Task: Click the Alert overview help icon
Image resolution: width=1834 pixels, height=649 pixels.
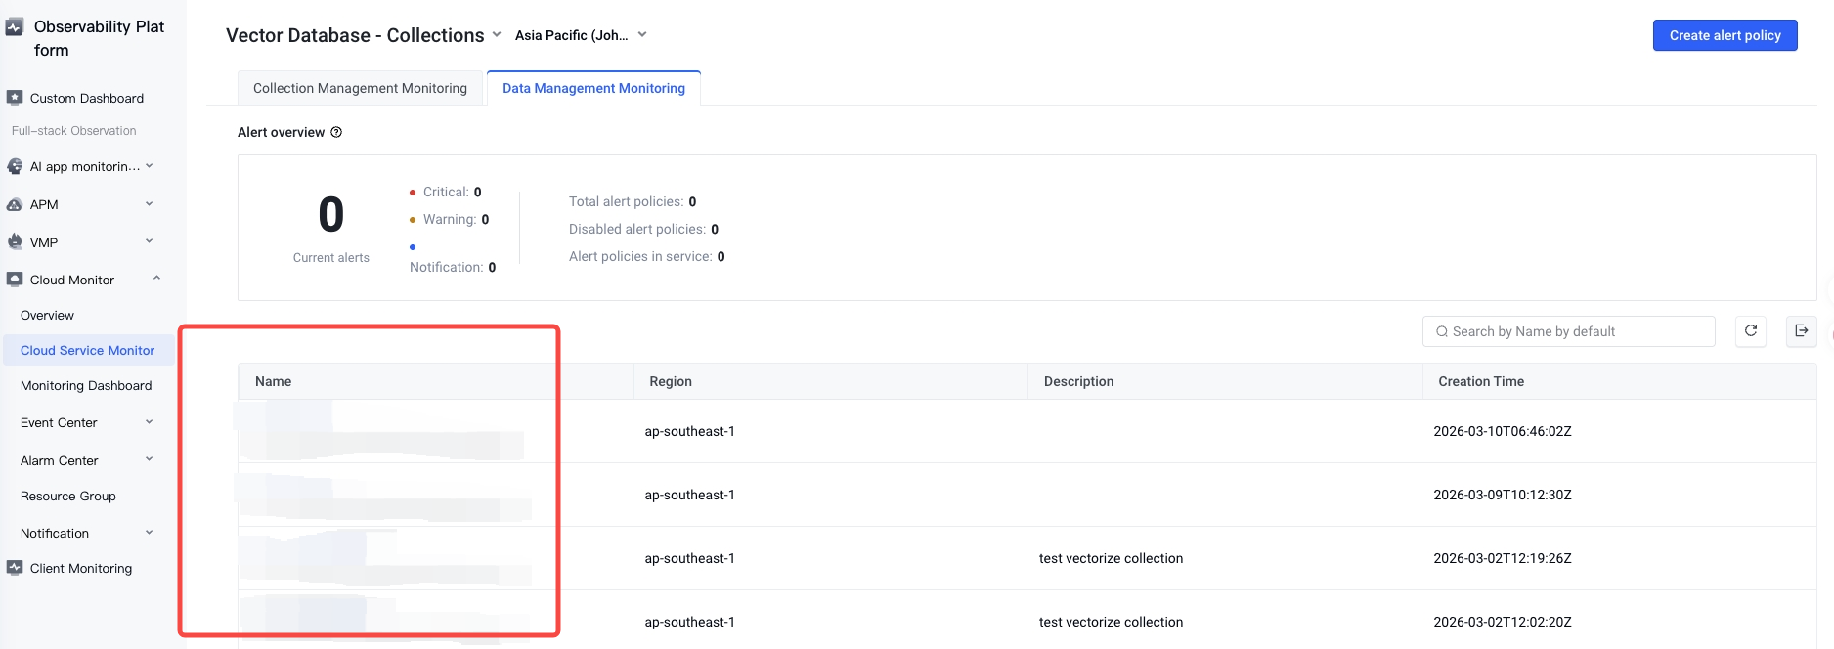Action: point(336,132)
